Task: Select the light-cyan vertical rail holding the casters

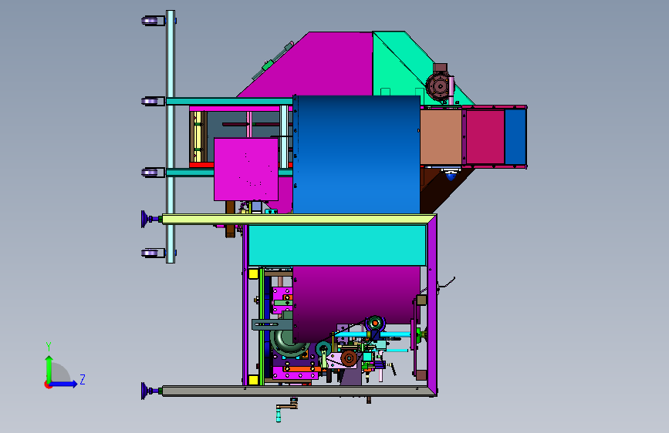Action: (171, 136)
